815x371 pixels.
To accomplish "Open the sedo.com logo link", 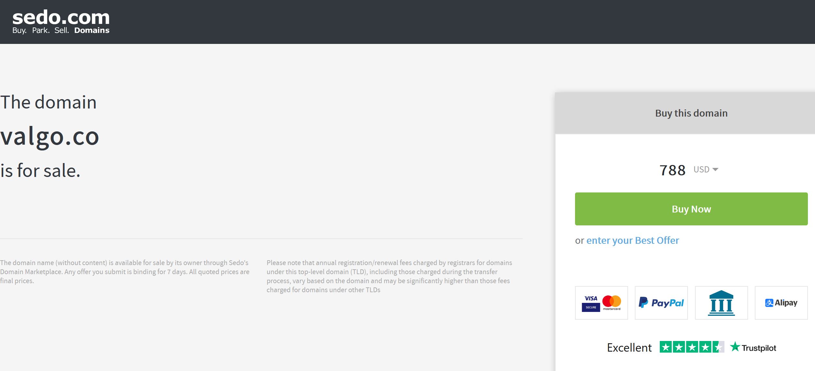I will tap(61, 22).
